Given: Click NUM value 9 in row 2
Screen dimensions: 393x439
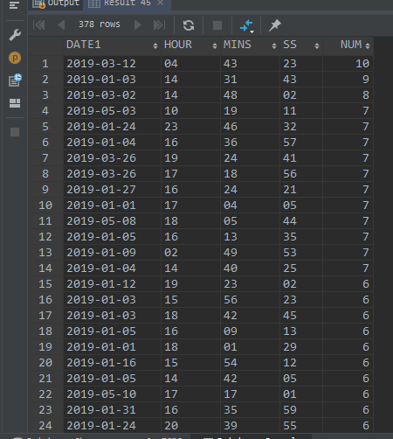Looking at the screenshot, I should (x=348, y=80).
